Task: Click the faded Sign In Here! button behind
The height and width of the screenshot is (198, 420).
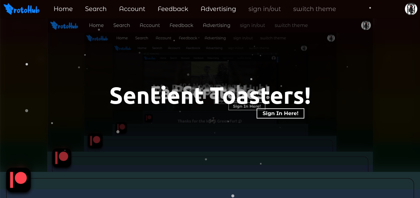Action: coord(247,106)
